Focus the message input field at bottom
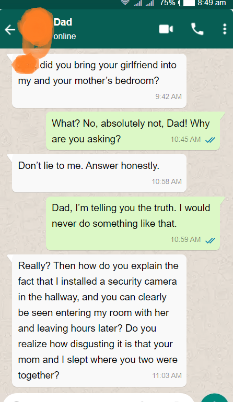 point(100,398)
